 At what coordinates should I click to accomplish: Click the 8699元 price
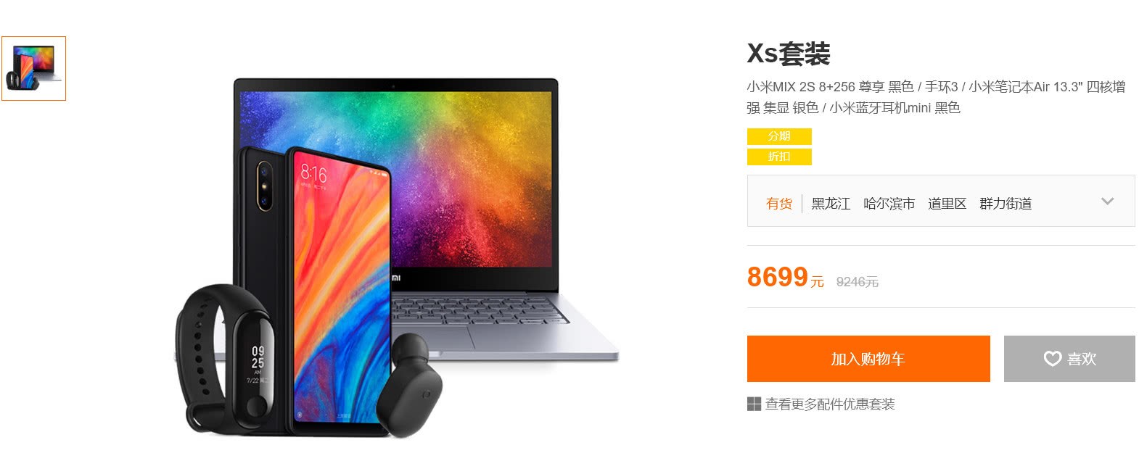tap(786, 277)
